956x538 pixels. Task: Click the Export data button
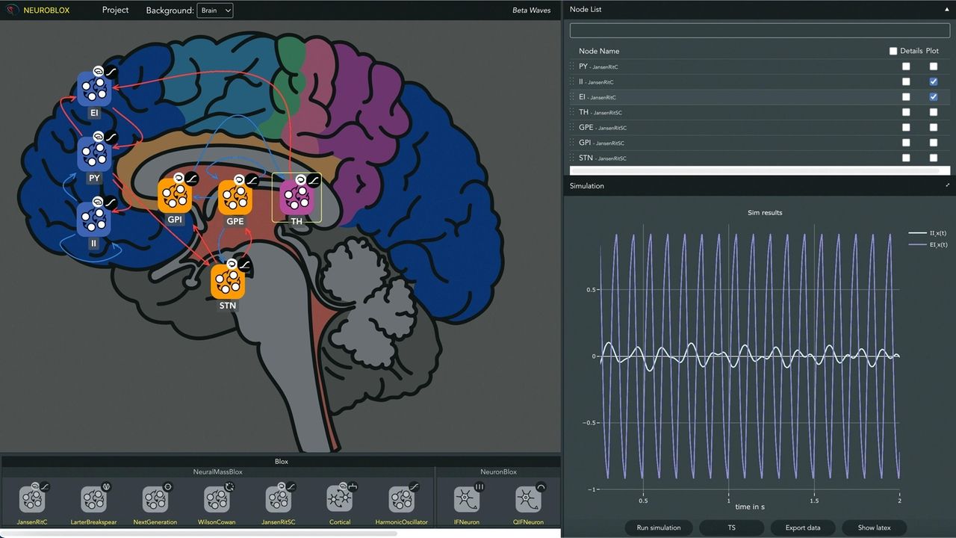coord(802,528)
